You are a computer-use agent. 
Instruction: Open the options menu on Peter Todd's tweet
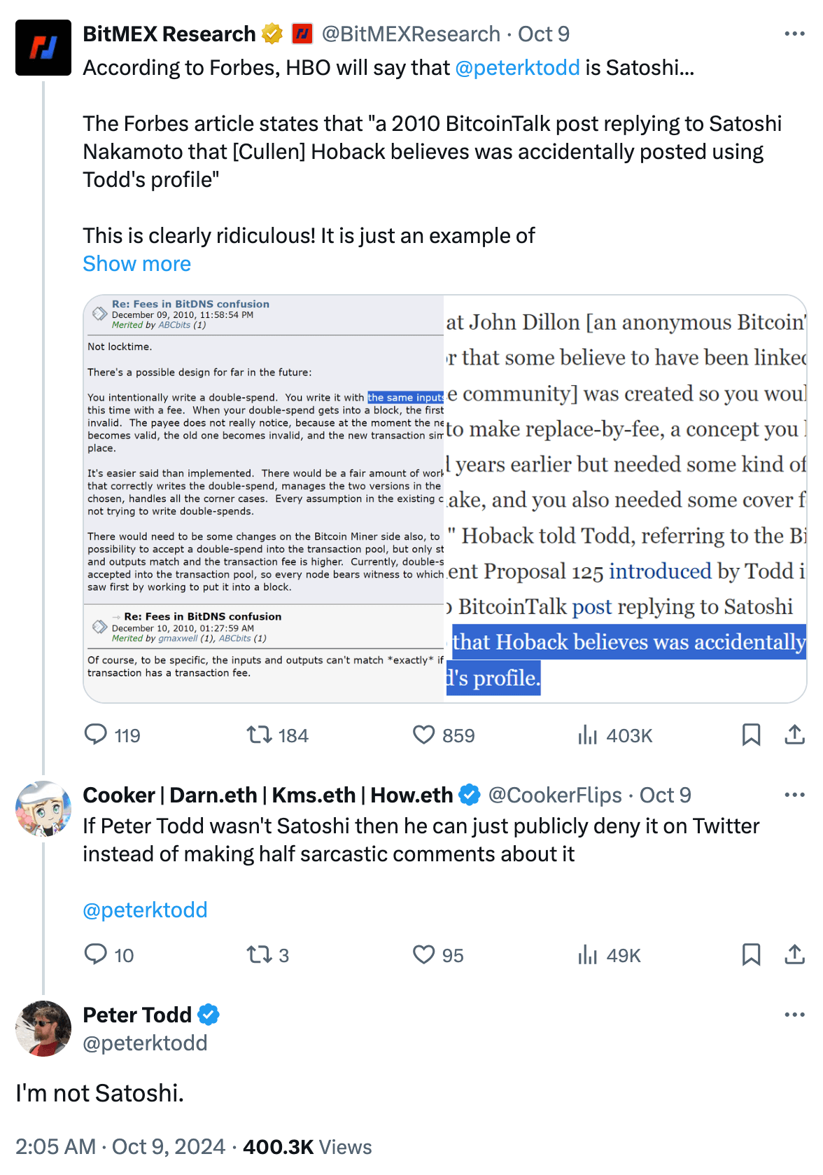(x=794, y=1013)
